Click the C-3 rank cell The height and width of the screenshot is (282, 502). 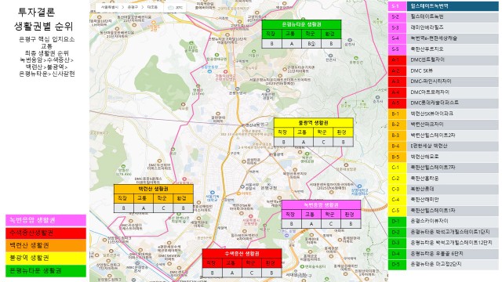397,189
